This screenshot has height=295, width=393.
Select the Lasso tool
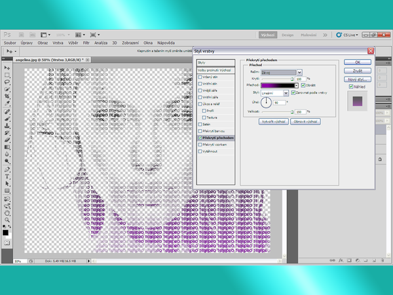[6, 83]
